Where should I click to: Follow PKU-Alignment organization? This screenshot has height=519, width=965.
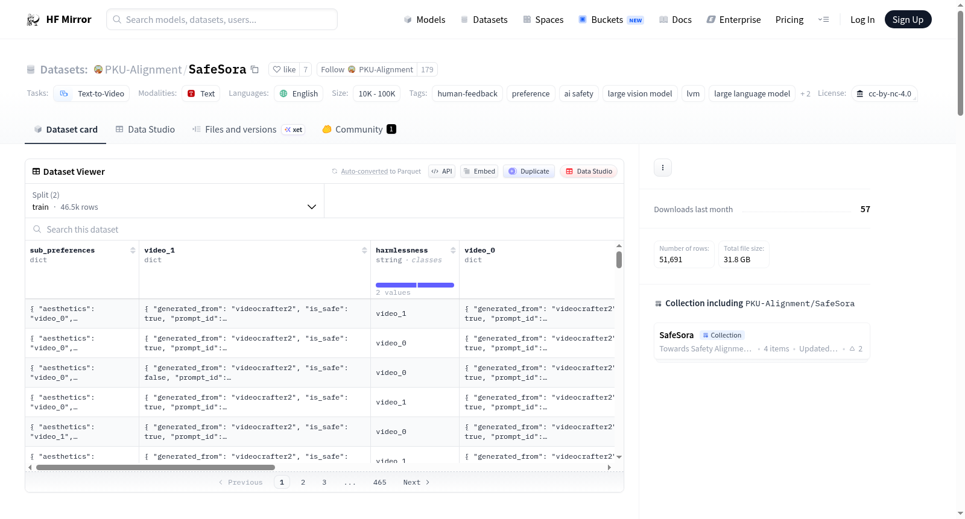[367, 69]
